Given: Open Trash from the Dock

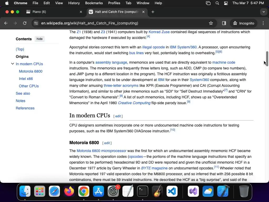Looking at the screenshot, I should 244,191.
